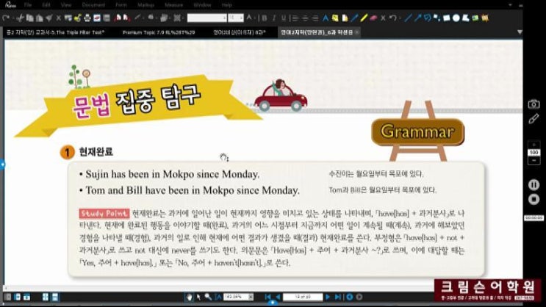Viewport: 546px width, 307px height.
Task: Switch to the Premium Topic 7.9 tab
Action: point(159,32)
